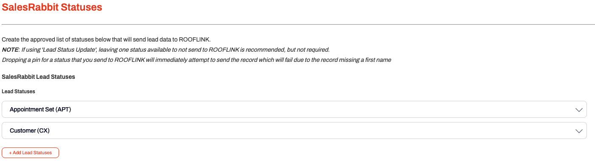The image size is (595, 161).
Task: Expand the Appointment Set (APT) dropdown chevron
Action: point(578,110)
